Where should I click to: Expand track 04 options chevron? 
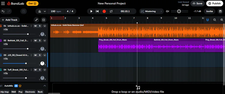click(45, 70)
